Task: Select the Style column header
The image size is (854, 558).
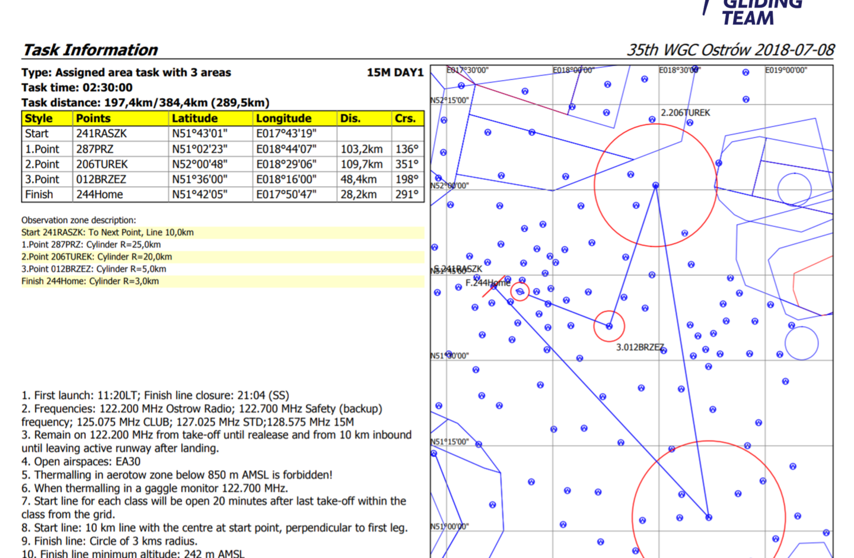Action: click(x=39, y=118)
